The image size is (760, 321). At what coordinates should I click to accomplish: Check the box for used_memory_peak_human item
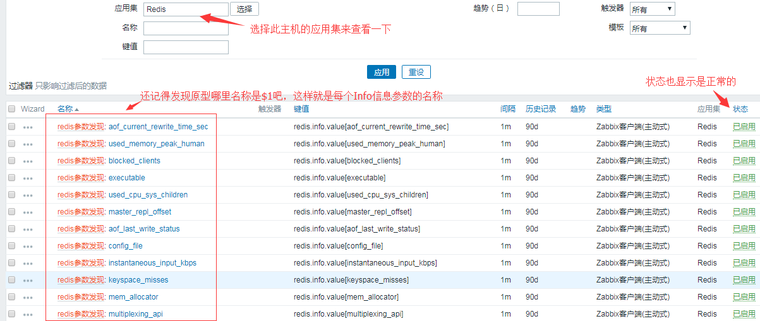[11, 144]
